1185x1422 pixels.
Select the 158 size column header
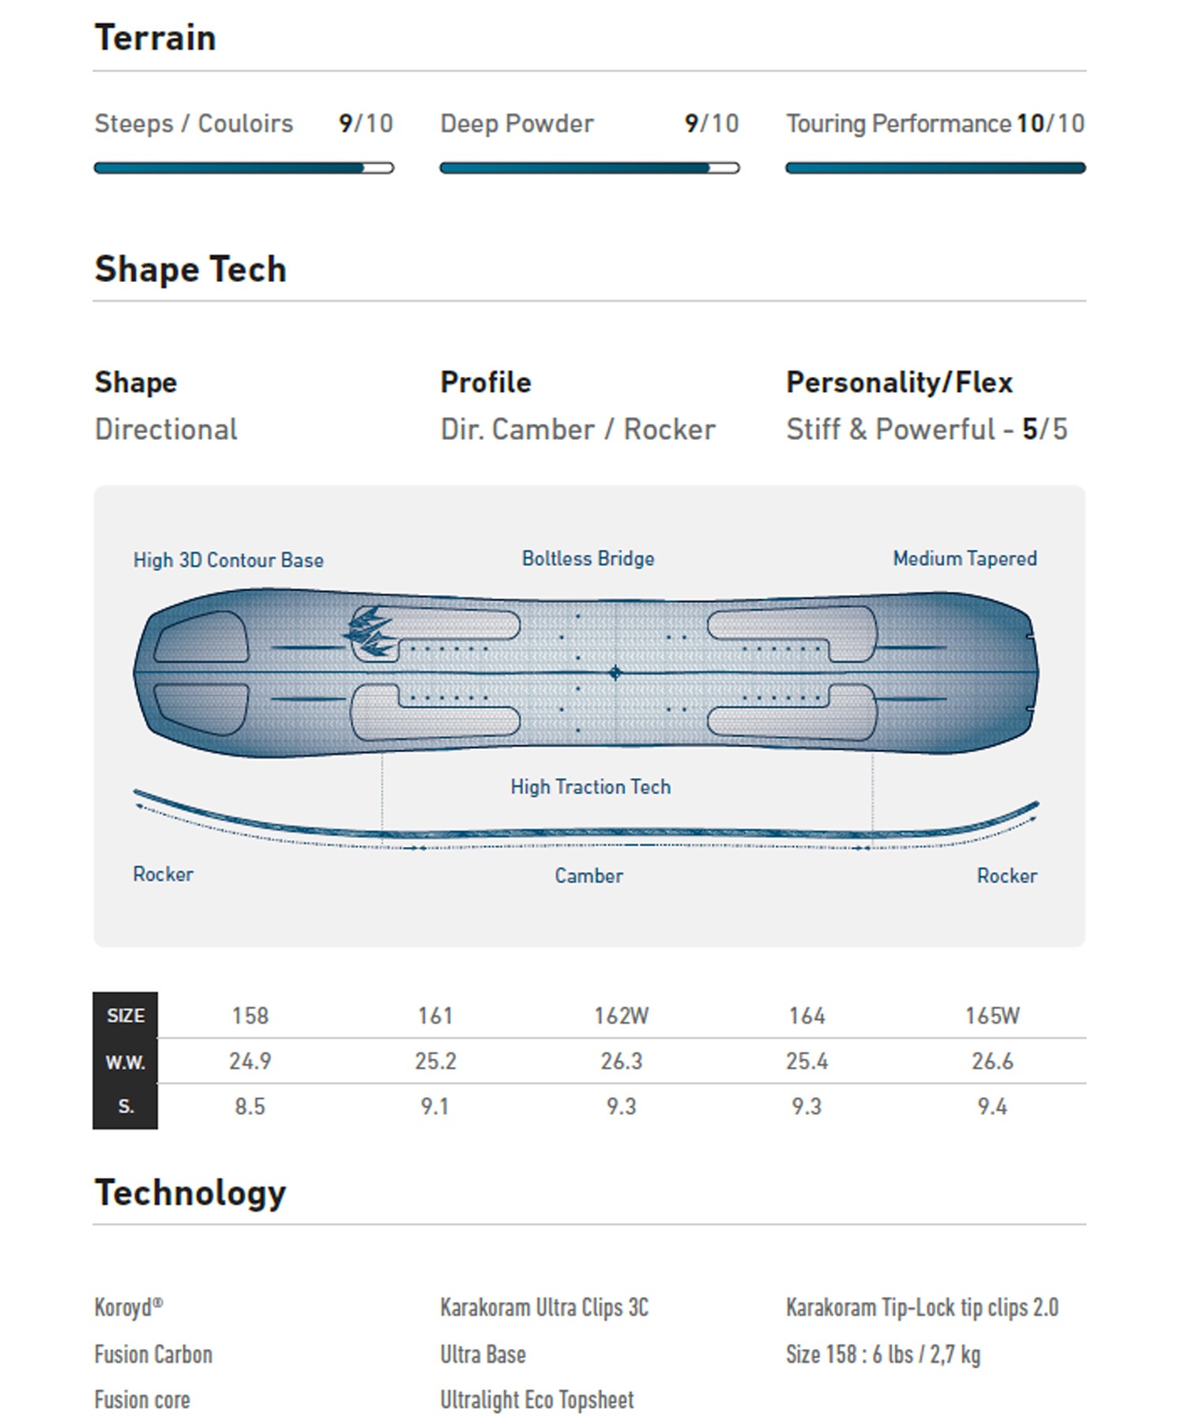pos(250,1015)
